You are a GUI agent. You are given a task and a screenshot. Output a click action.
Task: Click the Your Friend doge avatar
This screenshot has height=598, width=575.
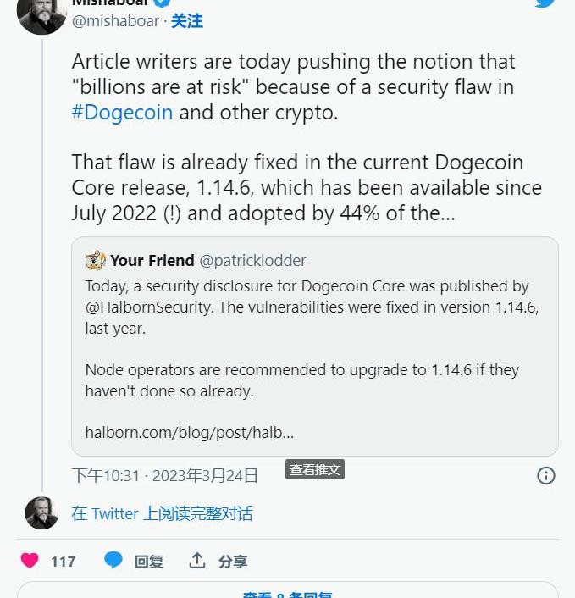96,260
